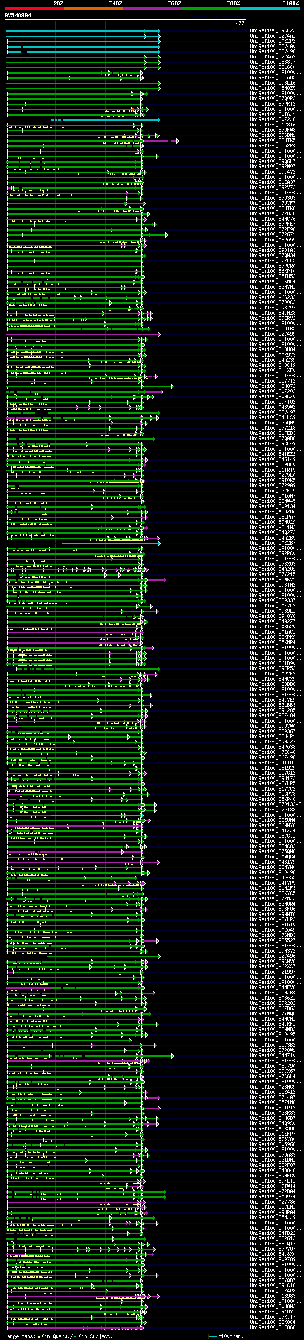304x1340 pixels.
Task: Click the query name AV548994
Action: pyautogui.click(x=18, y=16)
